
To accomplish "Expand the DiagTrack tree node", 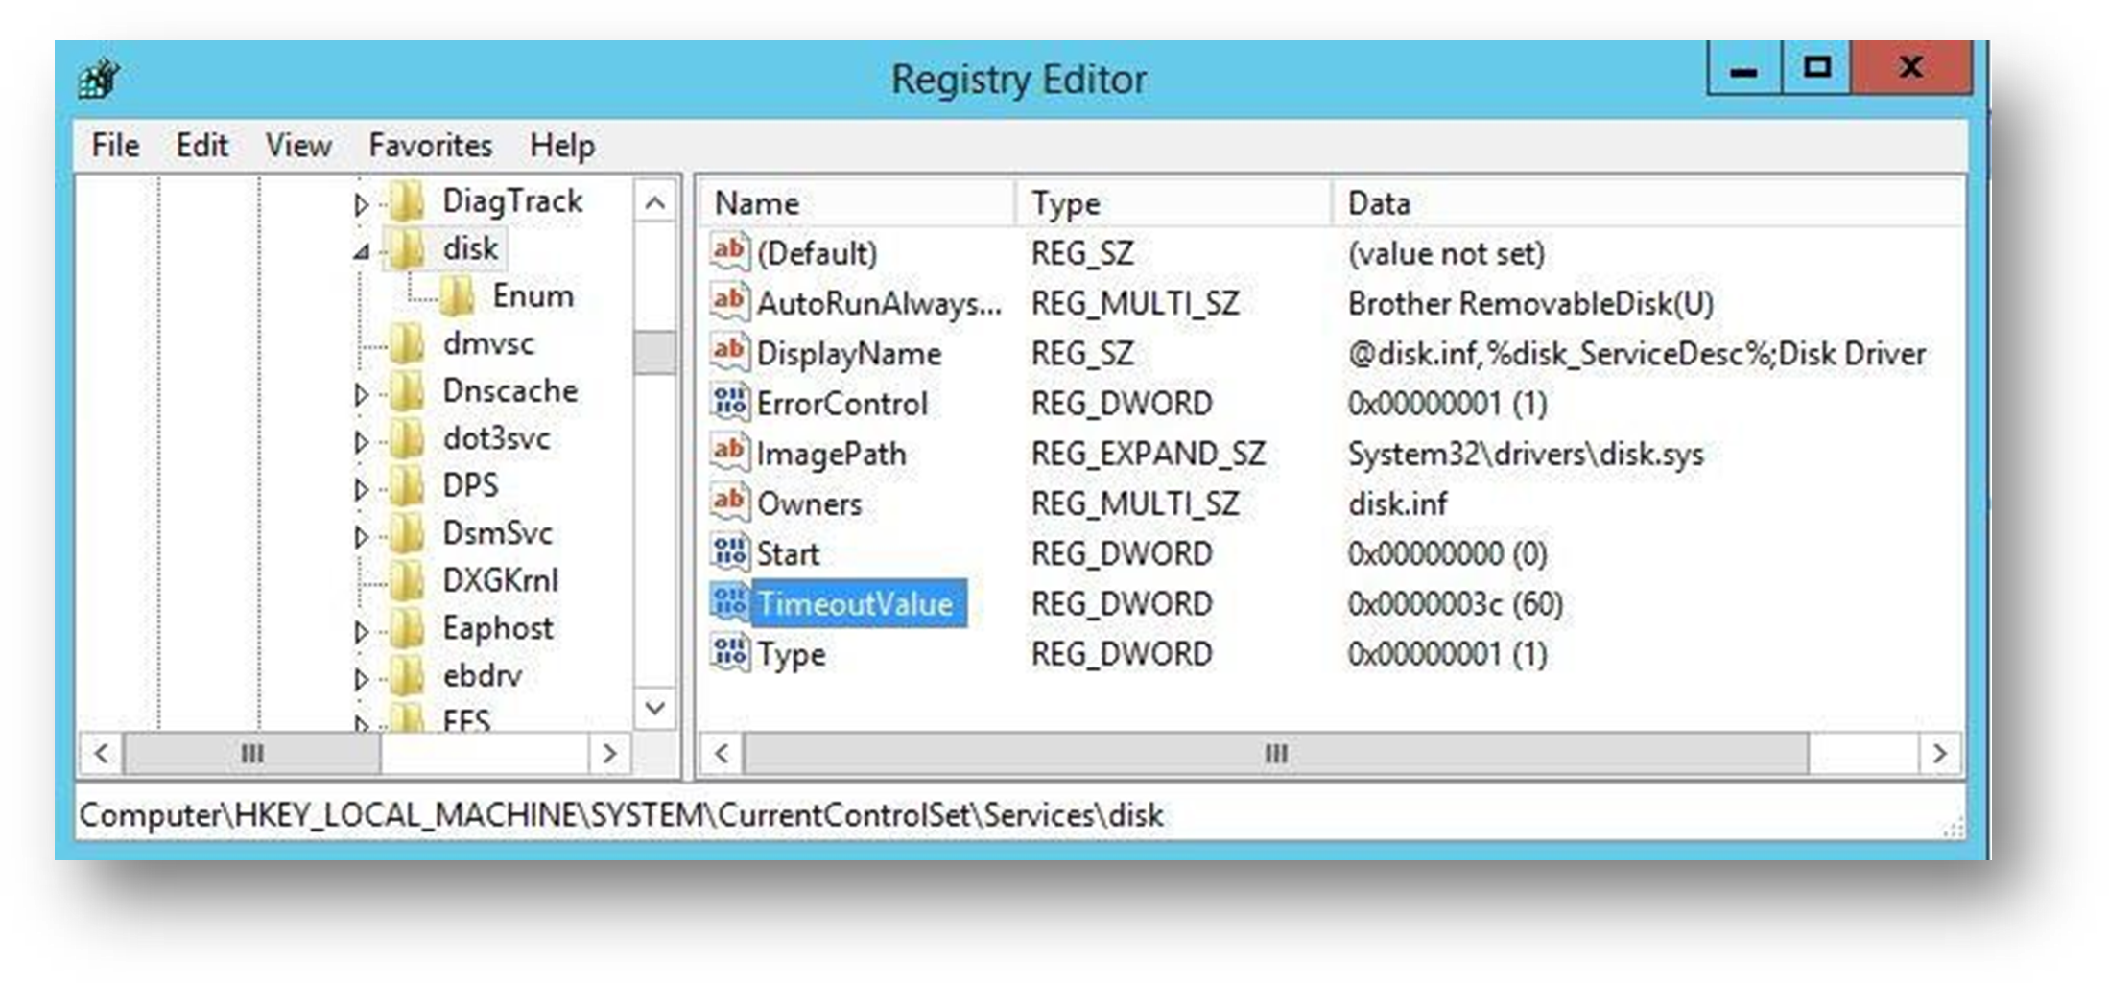I will [x=362, y=204].
